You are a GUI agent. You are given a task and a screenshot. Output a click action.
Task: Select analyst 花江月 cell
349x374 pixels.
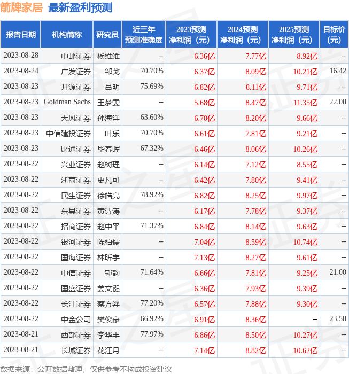[108, 351]
